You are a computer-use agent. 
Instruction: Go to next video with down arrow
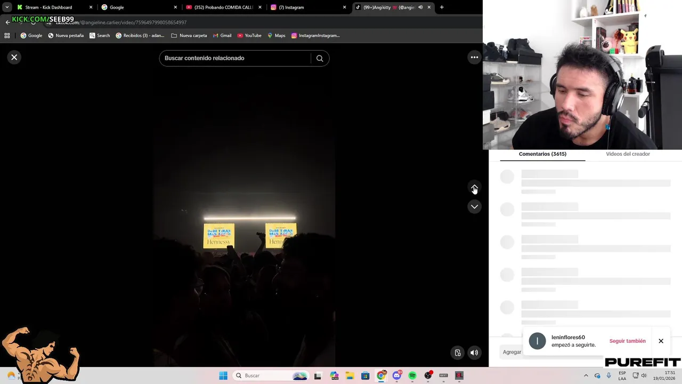474,206
